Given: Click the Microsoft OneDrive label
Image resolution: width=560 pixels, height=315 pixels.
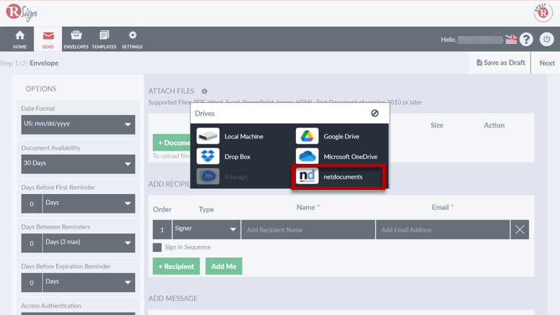Looking at the screenshot, I should (350, 156).
